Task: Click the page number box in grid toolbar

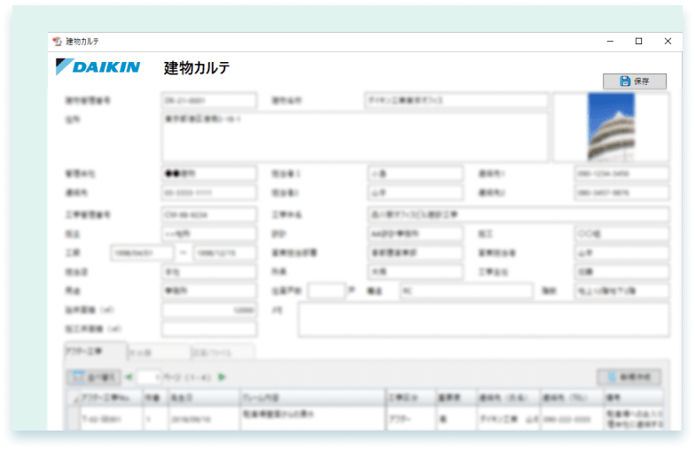Action: click(149, 377)
